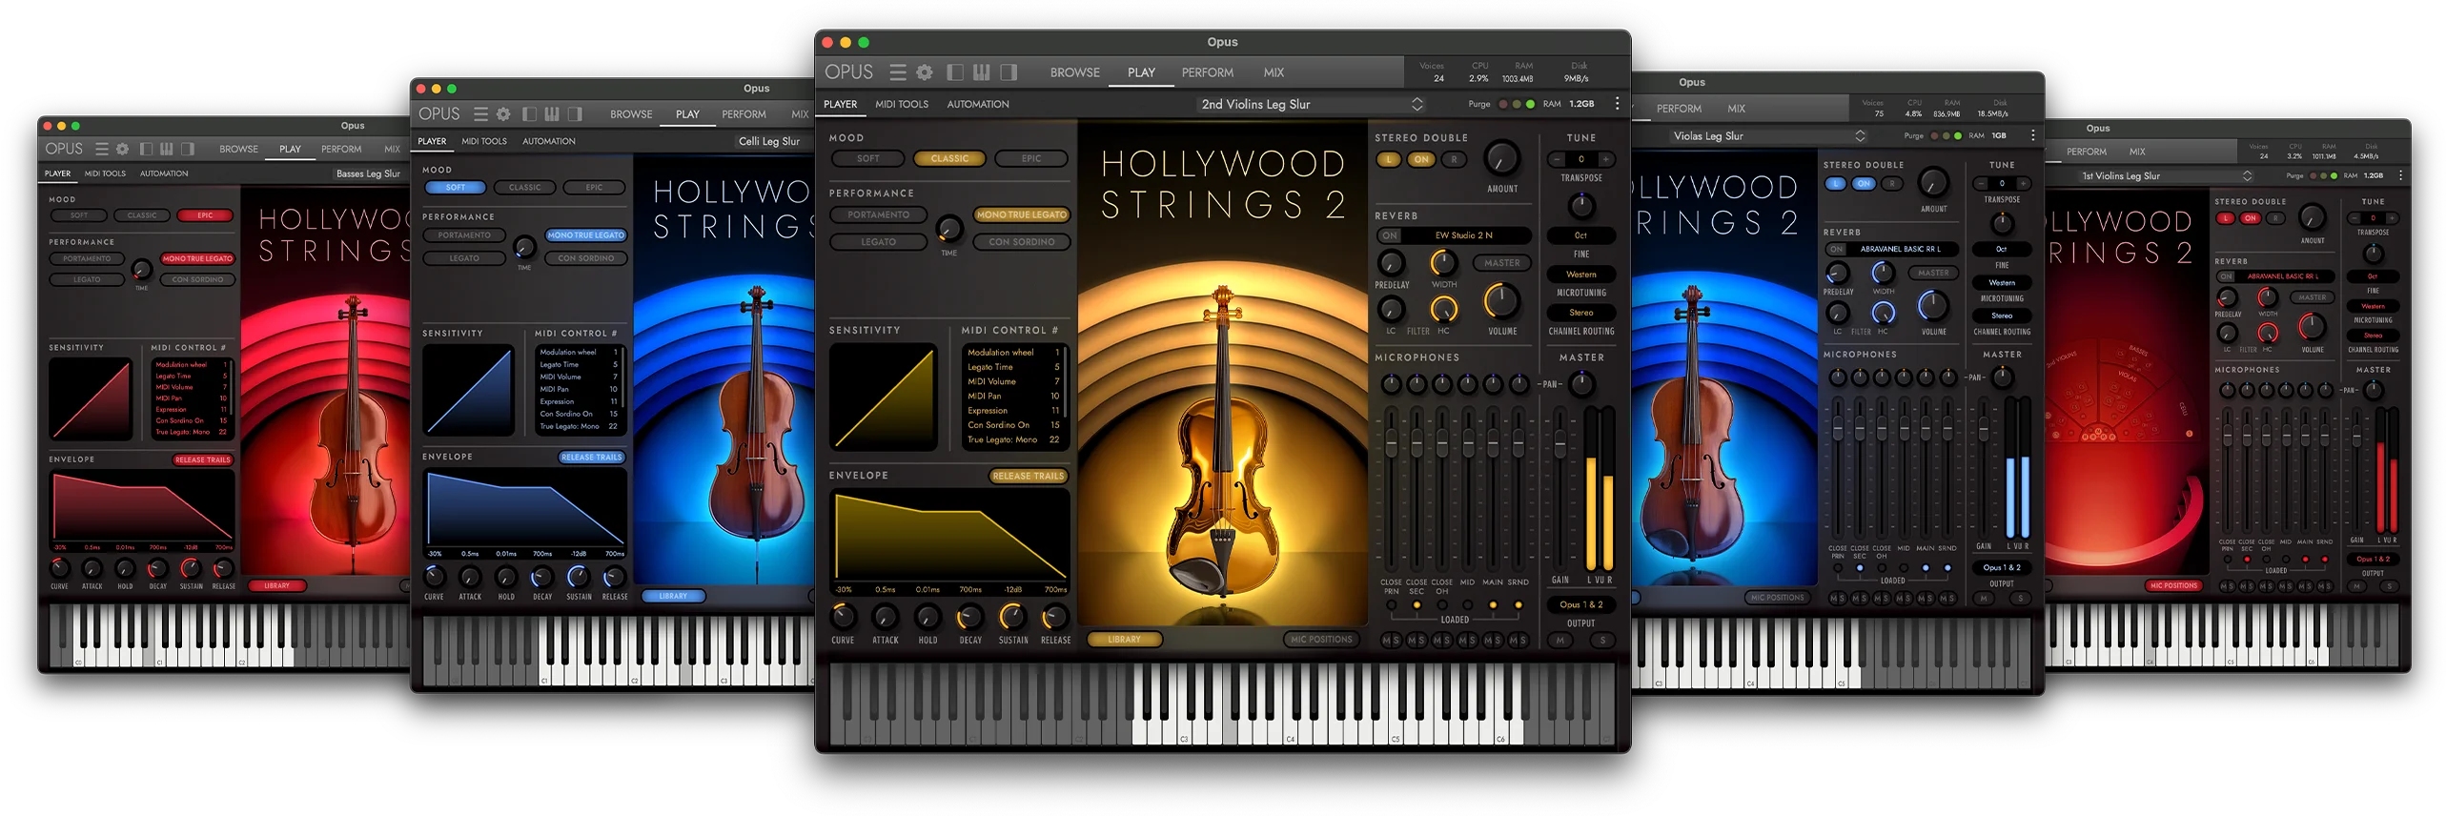Open the Automation subtab in center window
The height and width of the screenshot is (816, 2446).
977,104
